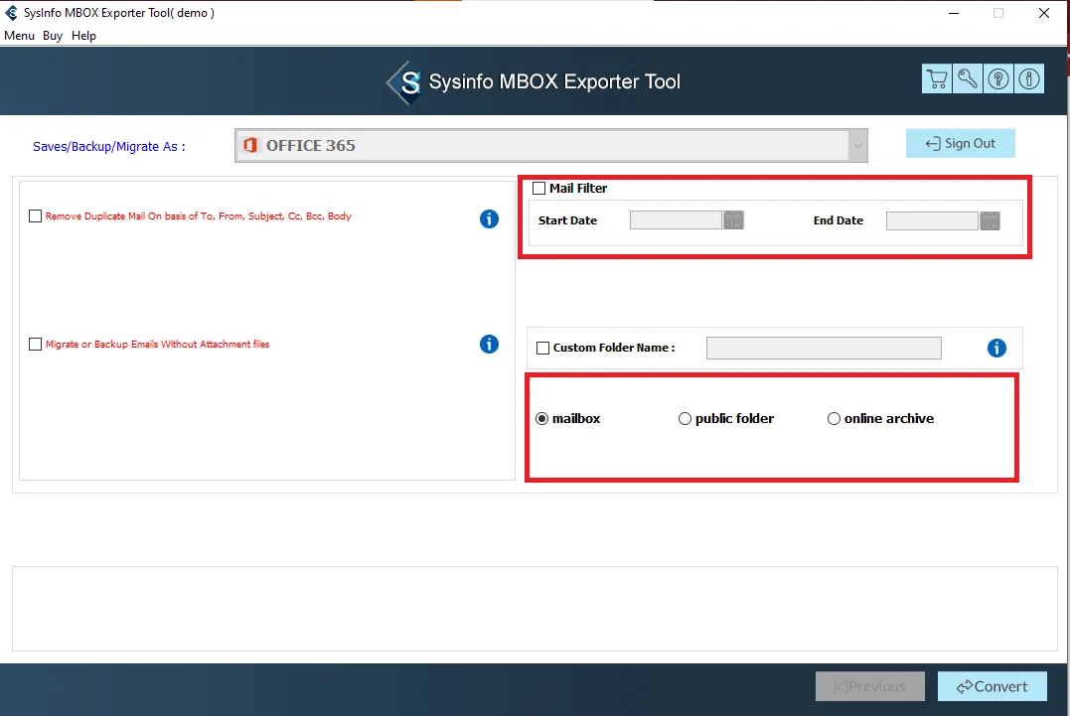This screenshot has height=716, width=1070.
Task: Click the 'End Date' label
Action: point(838,220)
